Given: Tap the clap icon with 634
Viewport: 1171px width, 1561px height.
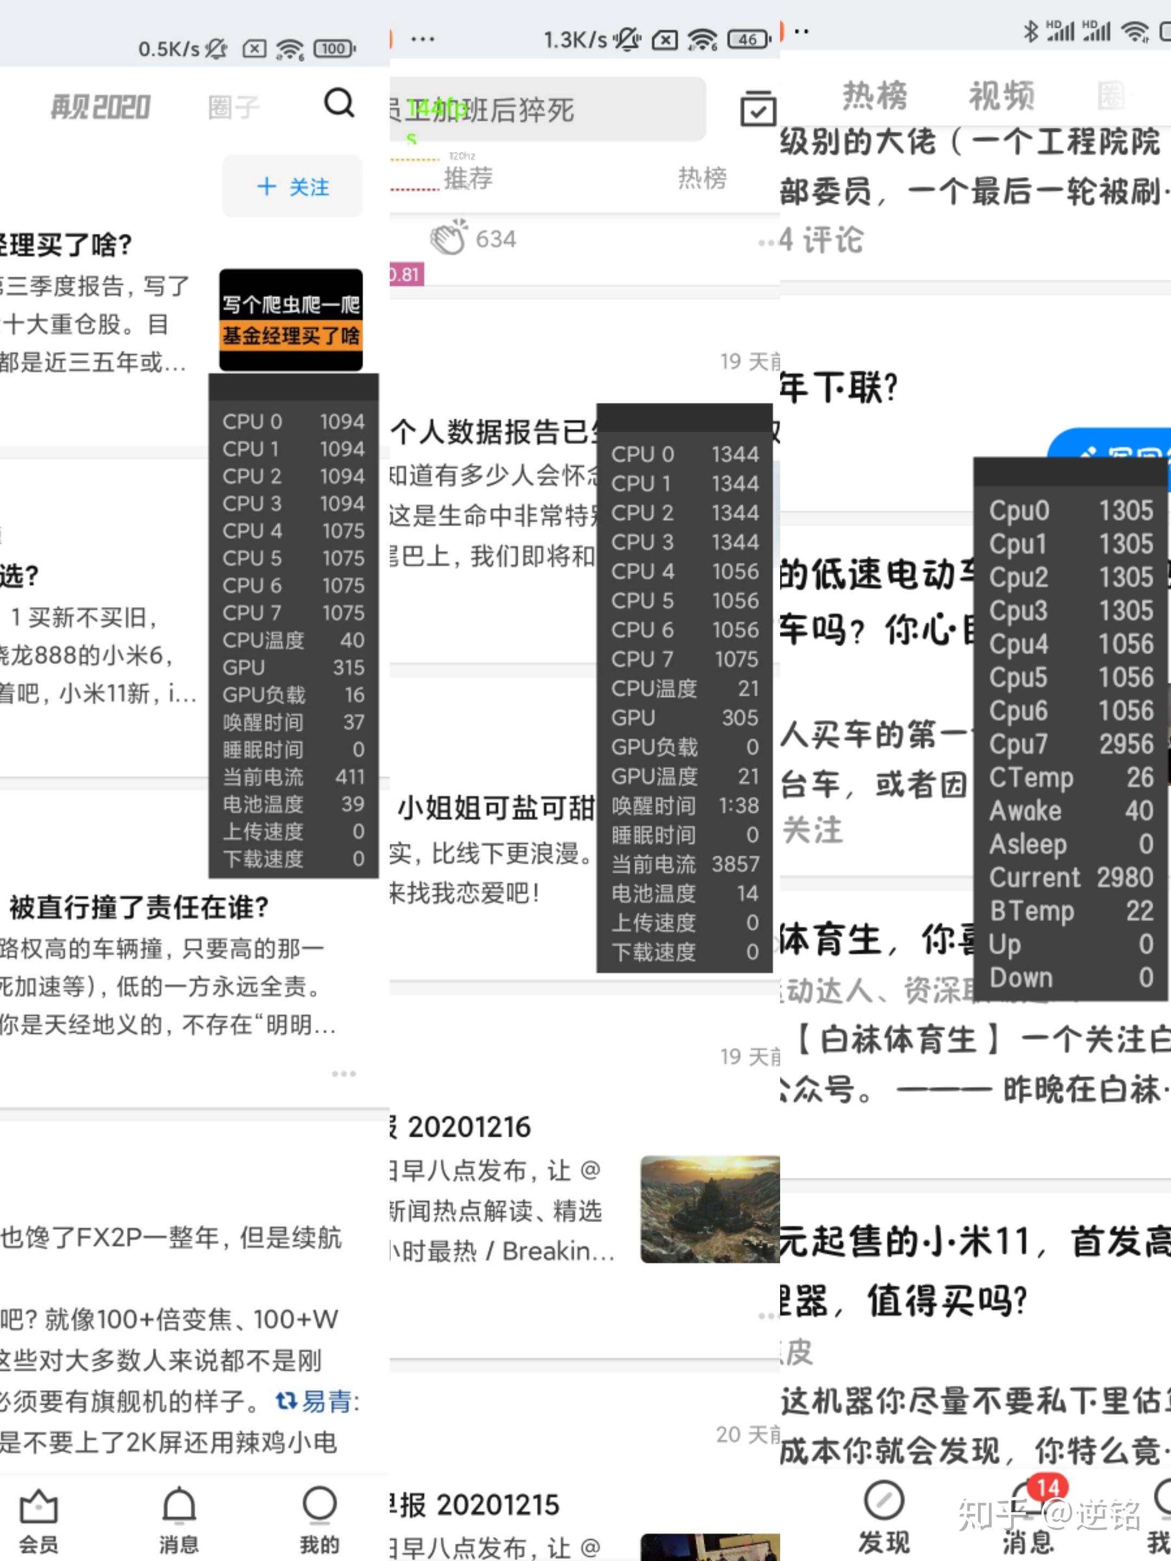Looking at the screenshot, I should click(449, 237).
